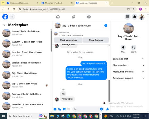Click the conversation list scrollbar
The height and width of the screenshot is (119, 149).
51,41
